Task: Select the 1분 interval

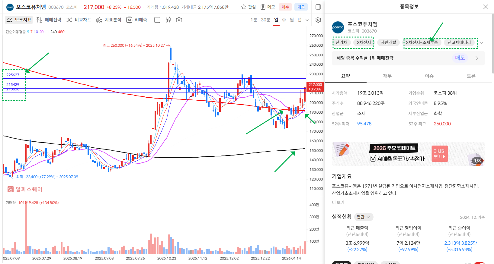Action: click(254, 20)
